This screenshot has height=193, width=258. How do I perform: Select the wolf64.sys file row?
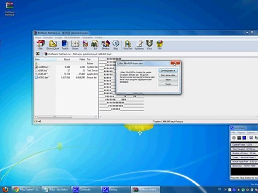click(x=66, y=67)
